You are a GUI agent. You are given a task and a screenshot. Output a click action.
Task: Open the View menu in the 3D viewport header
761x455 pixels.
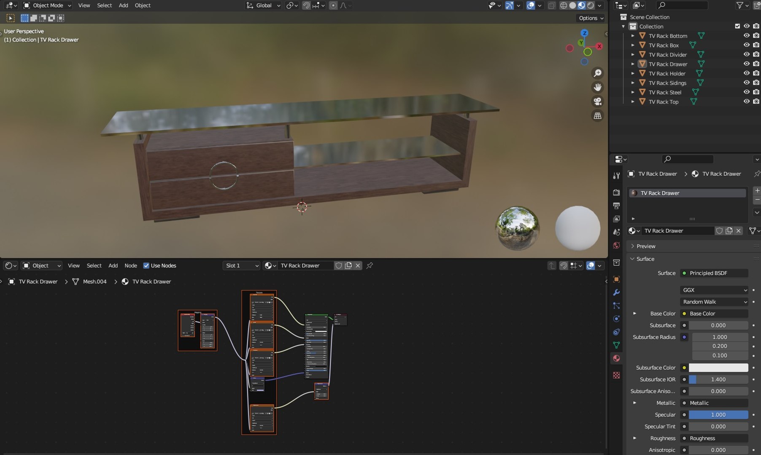coord(84,5)
